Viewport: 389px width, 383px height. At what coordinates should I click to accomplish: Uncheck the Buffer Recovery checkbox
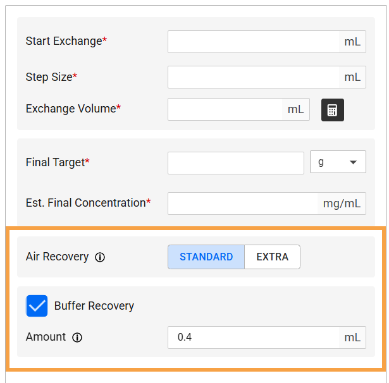pos(37,306)
